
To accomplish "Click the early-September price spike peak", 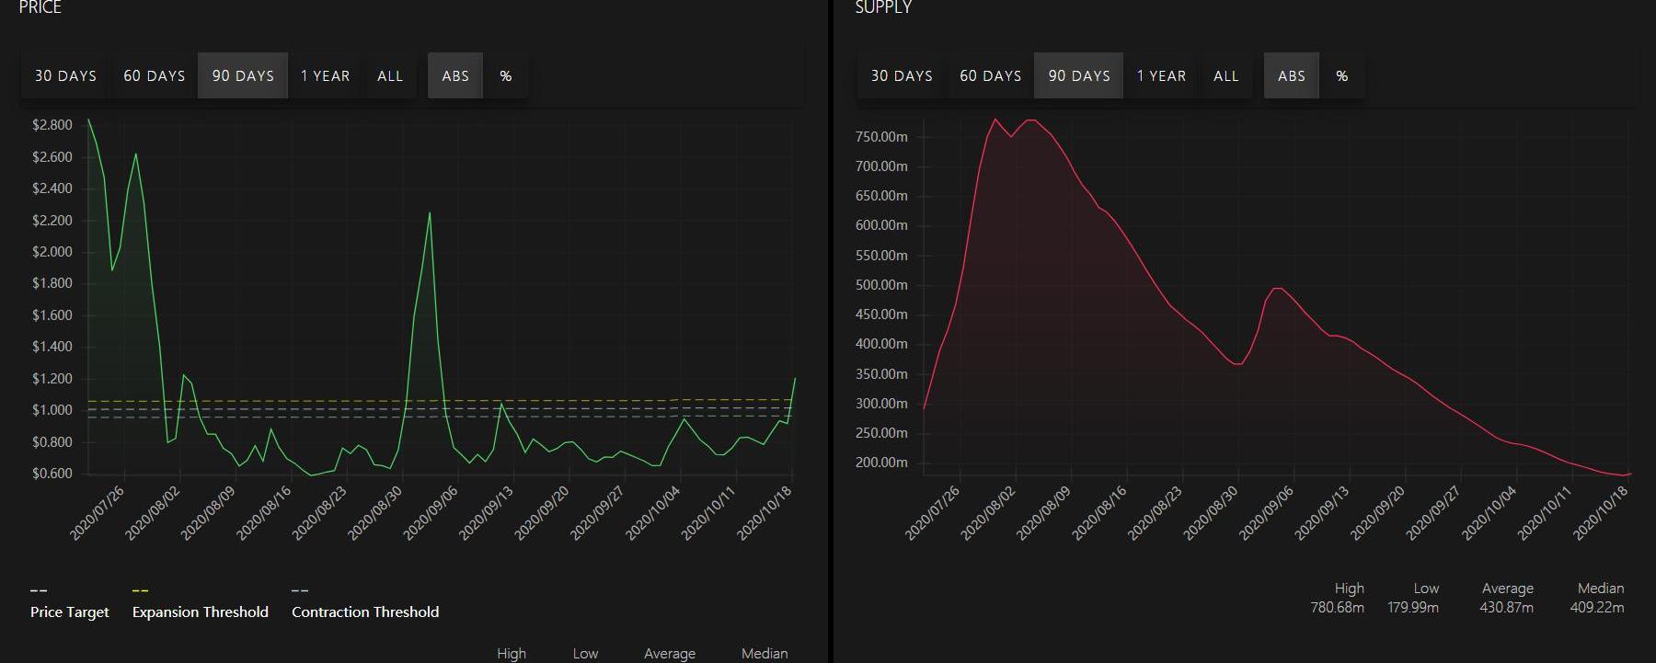I will (x=430, y=213).
